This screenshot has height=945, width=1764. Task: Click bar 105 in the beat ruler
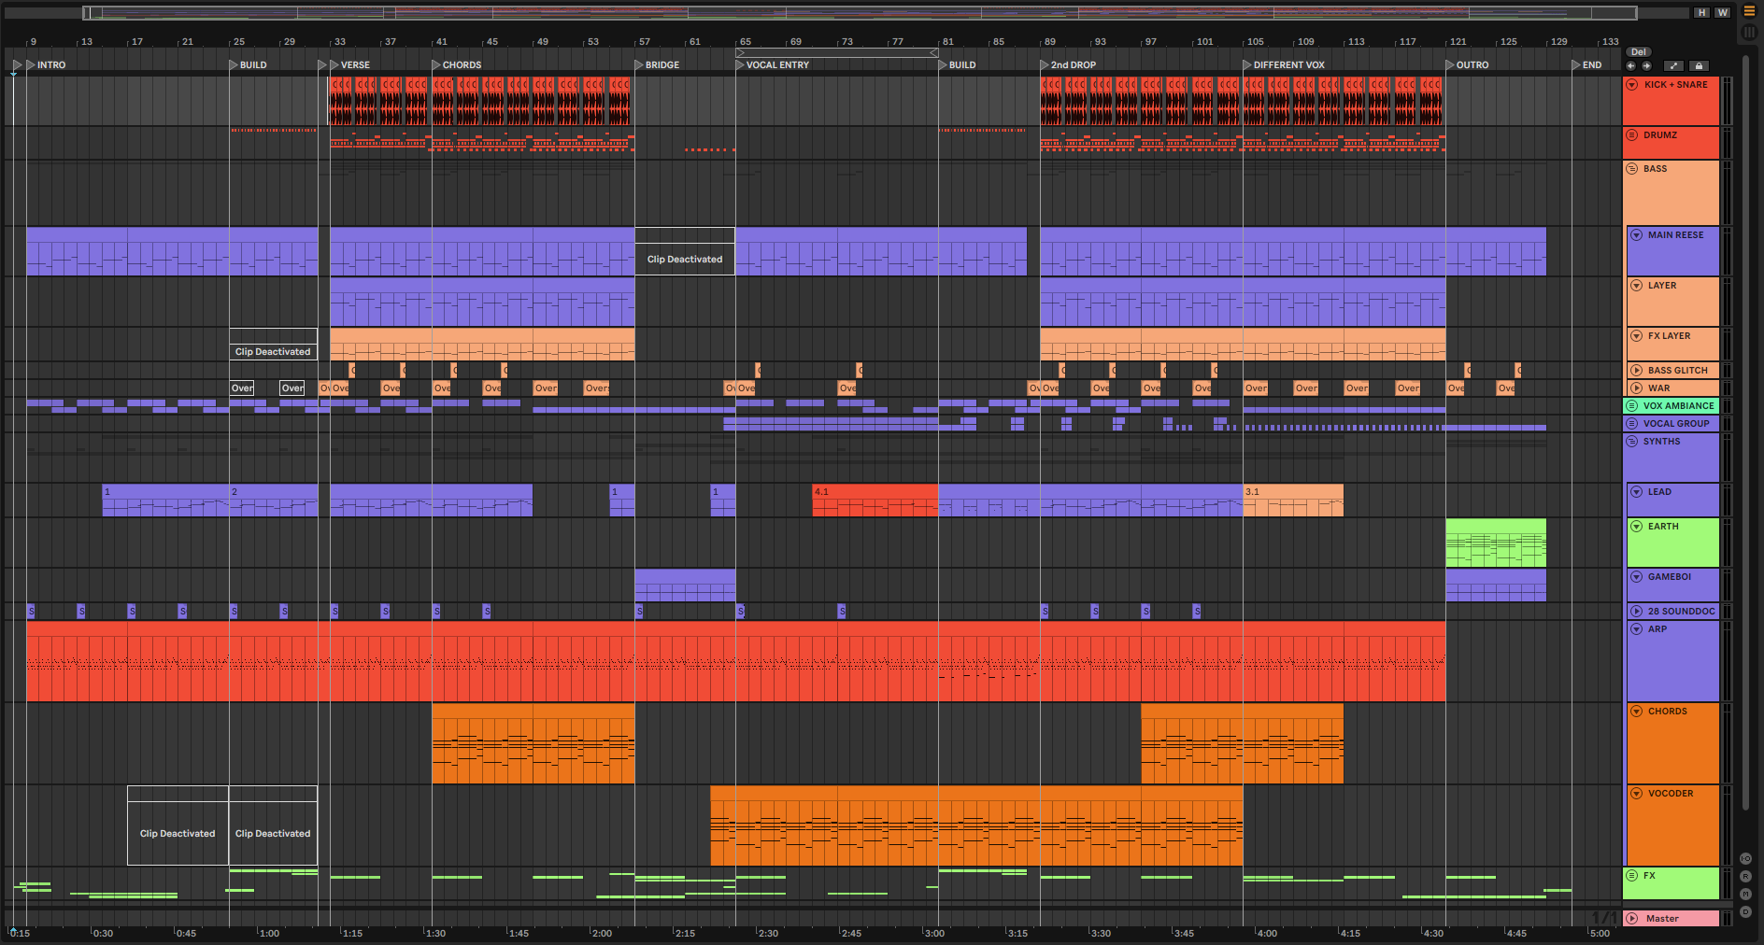click(x=1254, y=42)
